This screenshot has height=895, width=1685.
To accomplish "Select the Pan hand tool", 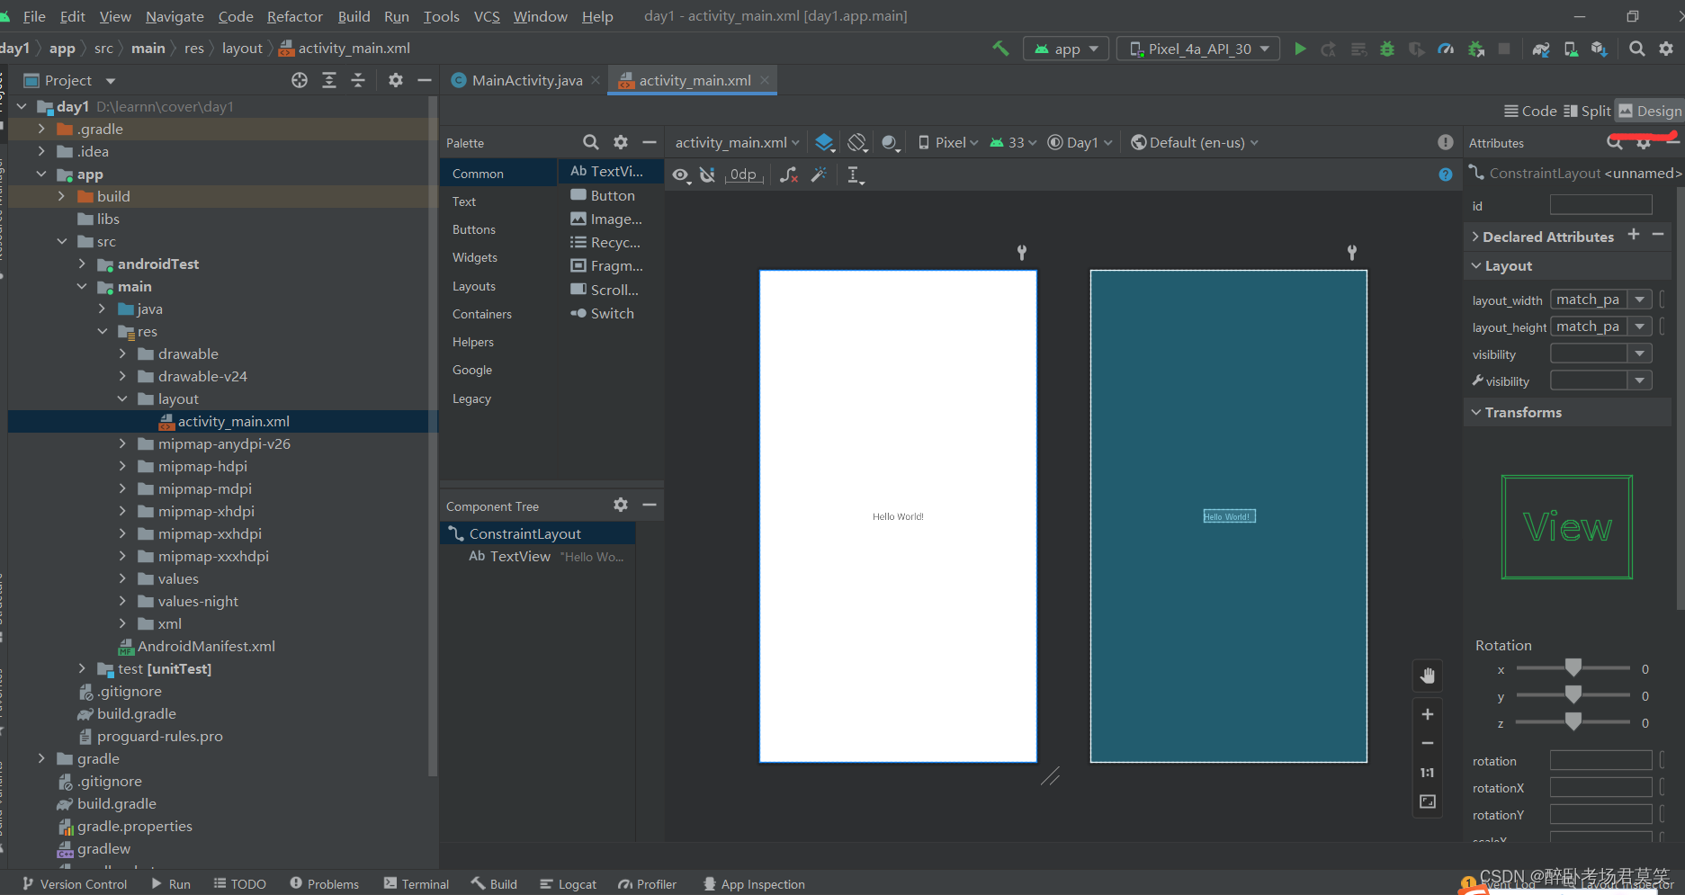I will (1428, 676).
